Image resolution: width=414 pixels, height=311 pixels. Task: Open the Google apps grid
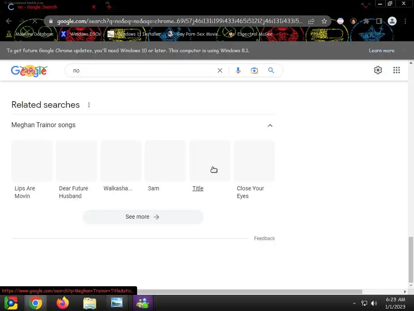[396, 70]
